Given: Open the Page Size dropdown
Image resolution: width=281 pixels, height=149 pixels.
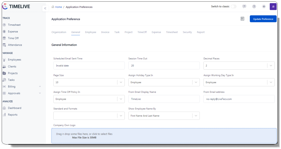Looking at the screenshot, I should pos(89,82).
